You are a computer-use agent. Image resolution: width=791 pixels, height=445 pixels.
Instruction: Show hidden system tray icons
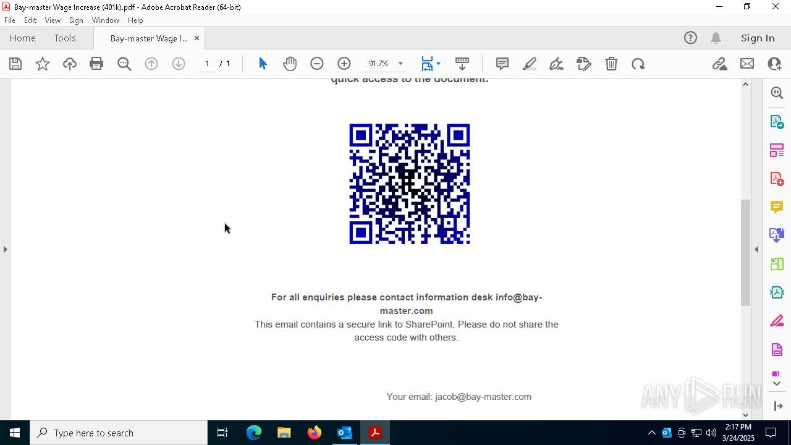[651, 433]
